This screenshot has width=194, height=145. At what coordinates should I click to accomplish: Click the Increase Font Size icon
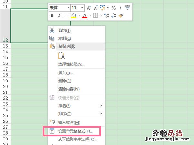[89, 8]
